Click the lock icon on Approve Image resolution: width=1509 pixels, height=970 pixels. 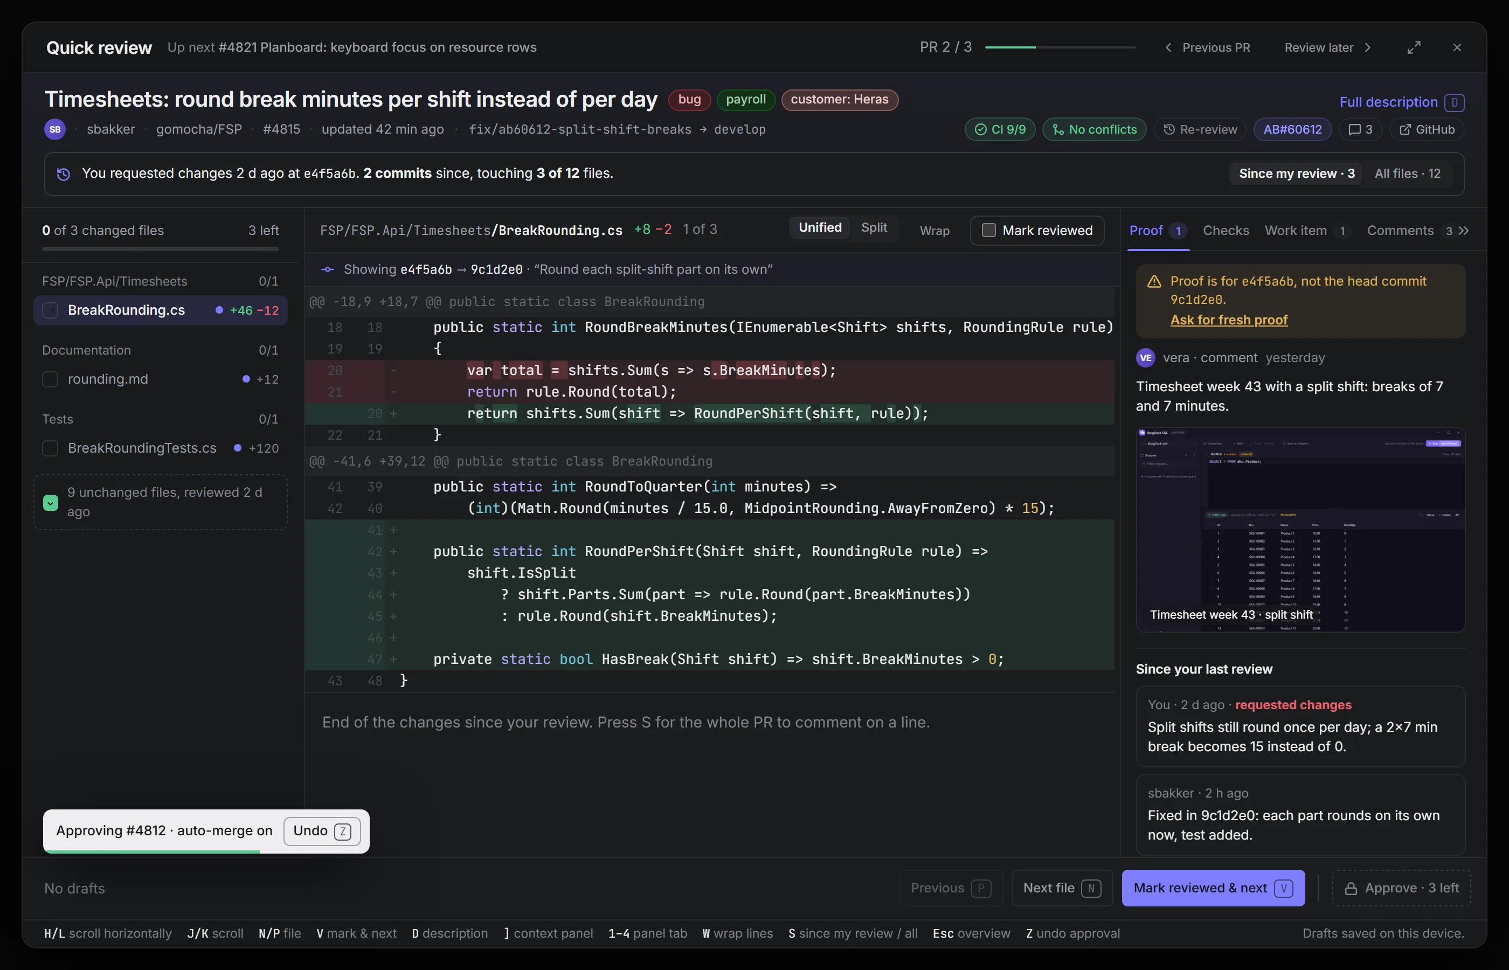point(1351,889)
